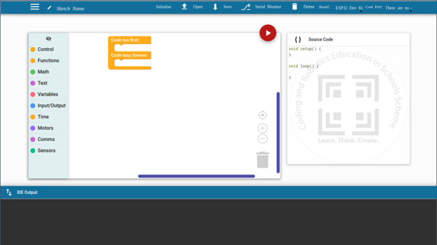
Task: Click the Source Code panel header
Action: click(x=348, y=40)
